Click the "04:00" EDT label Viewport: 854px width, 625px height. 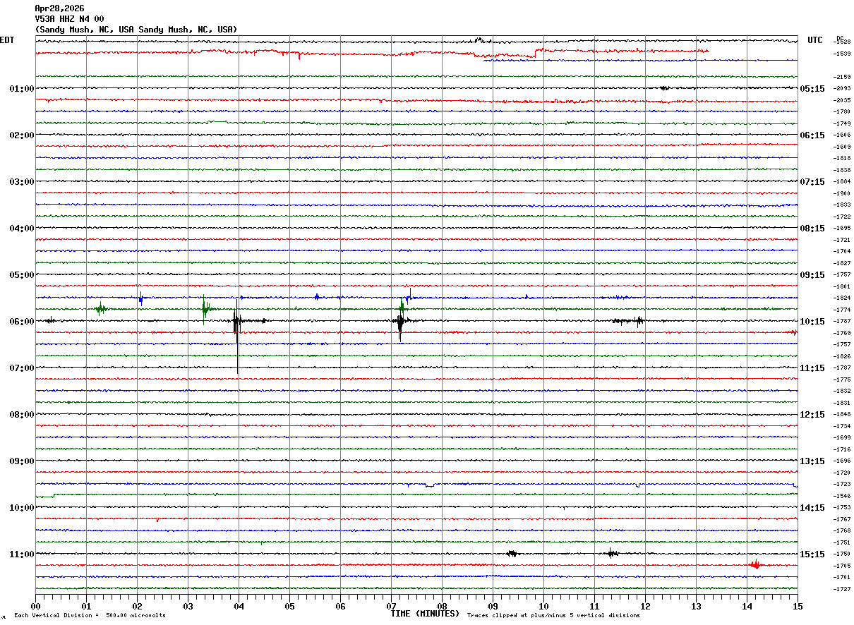[x=22, y=229]
